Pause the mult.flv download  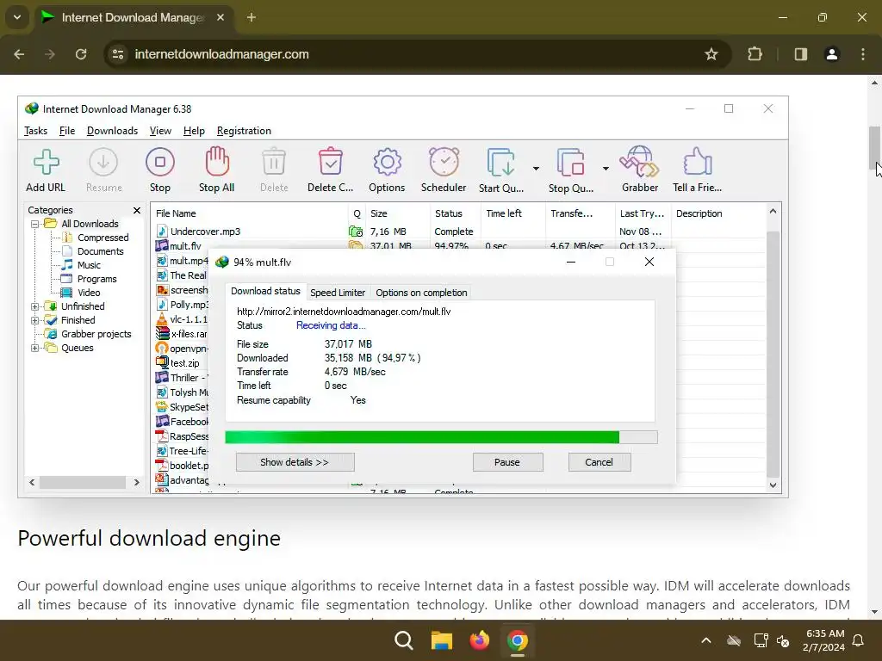[507, 462]
